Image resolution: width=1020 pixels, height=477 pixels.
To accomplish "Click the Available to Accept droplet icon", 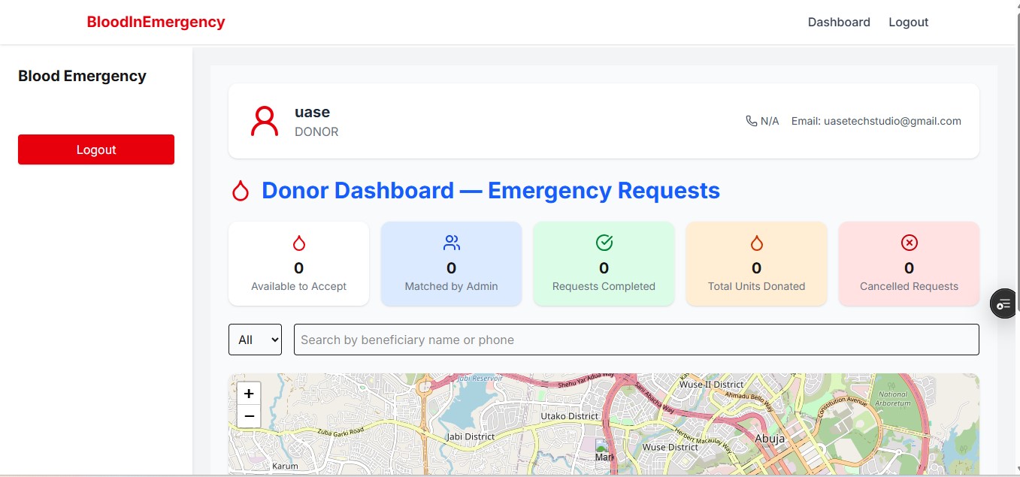I will (298, 243).
